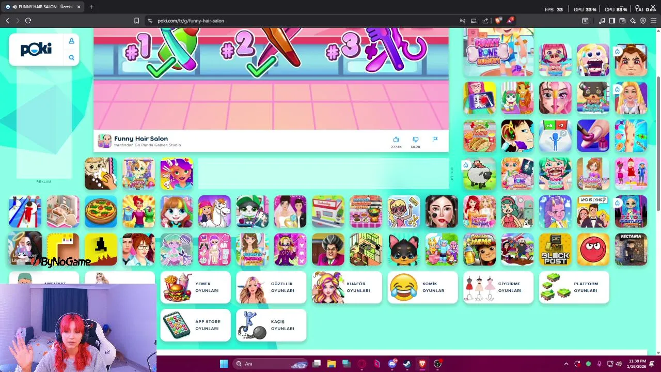Screen dimensions: 661x372
Task: Open Güzellik Oyunları category
Action: pyautogui.click(x=271, y=287)
